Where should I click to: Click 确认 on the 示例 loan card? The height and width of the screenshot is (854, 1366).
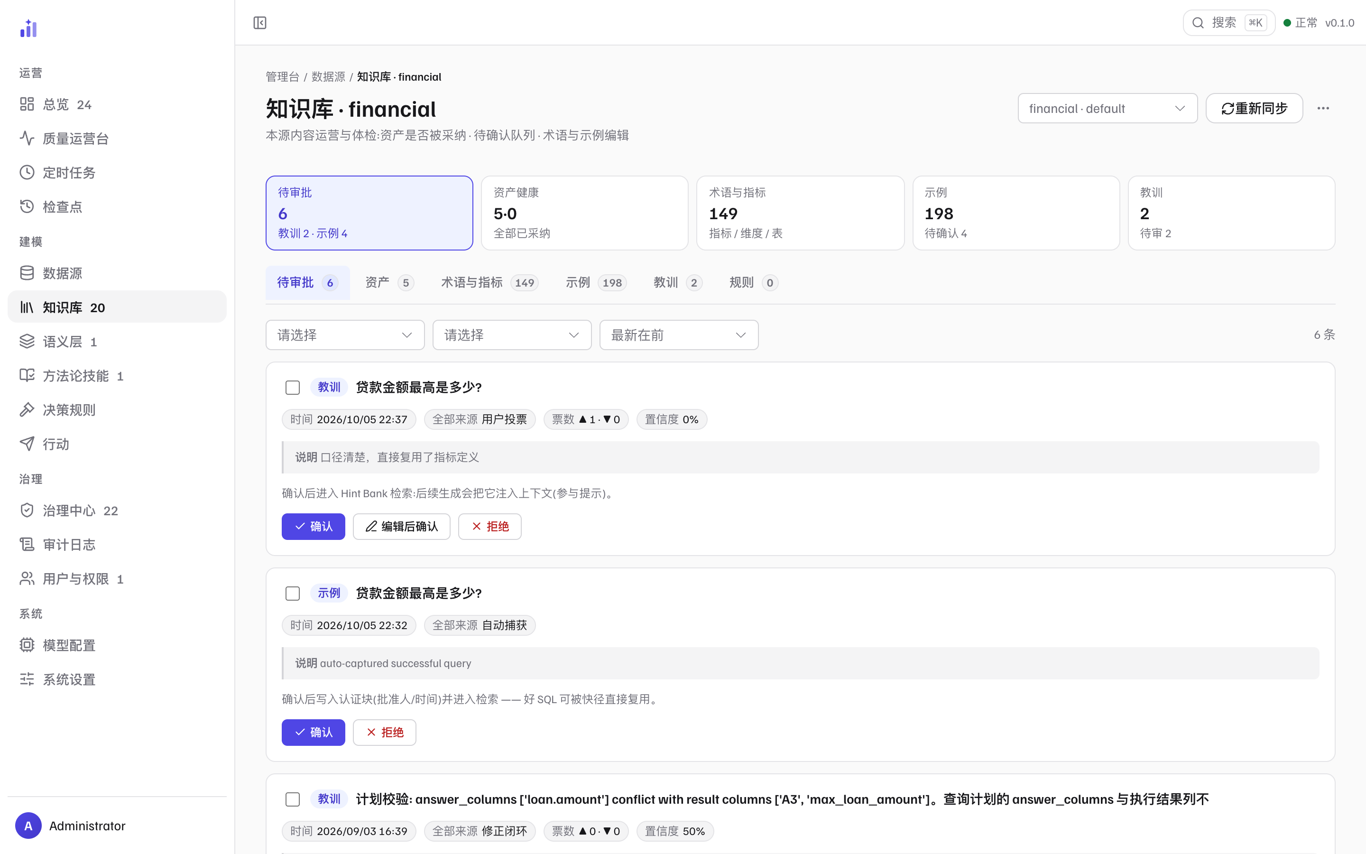point(313,733)
